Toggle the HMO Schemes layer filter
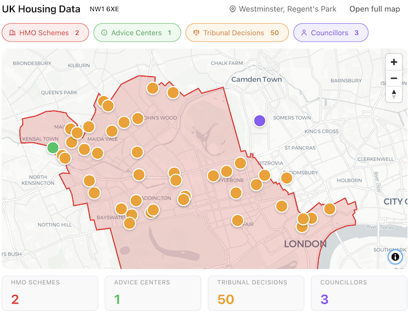 45,33
